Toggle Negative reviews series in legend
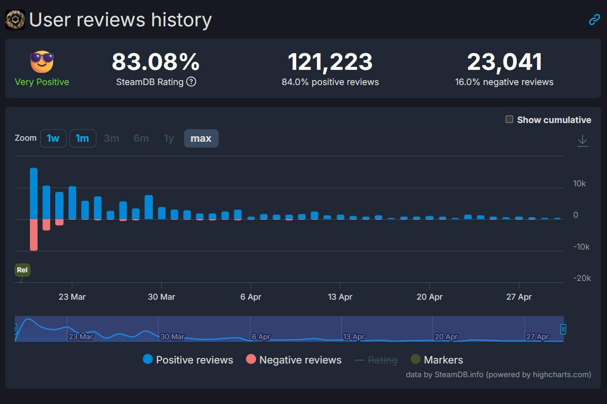 coord(294,360)
